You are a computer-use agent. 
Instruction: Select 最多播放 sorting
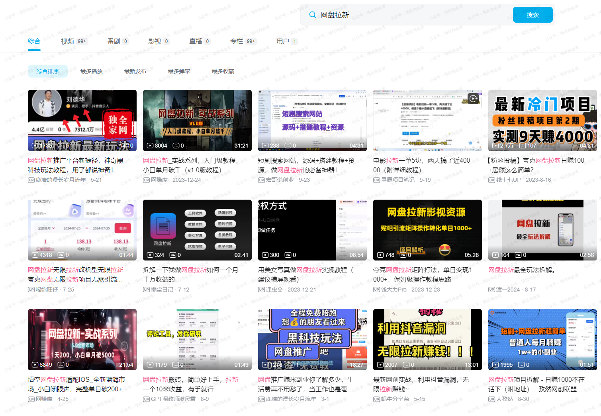pyautogui.click(x=91, y=71)
